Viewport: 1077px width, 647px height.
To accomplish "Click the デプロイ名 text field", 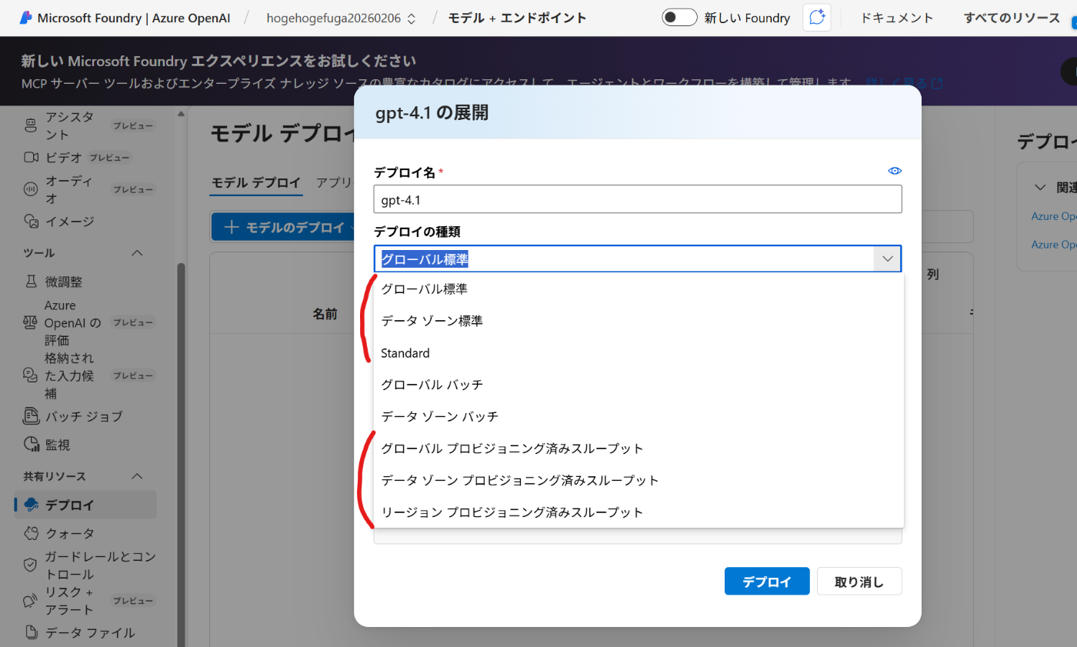I will (x=637, y=199).
